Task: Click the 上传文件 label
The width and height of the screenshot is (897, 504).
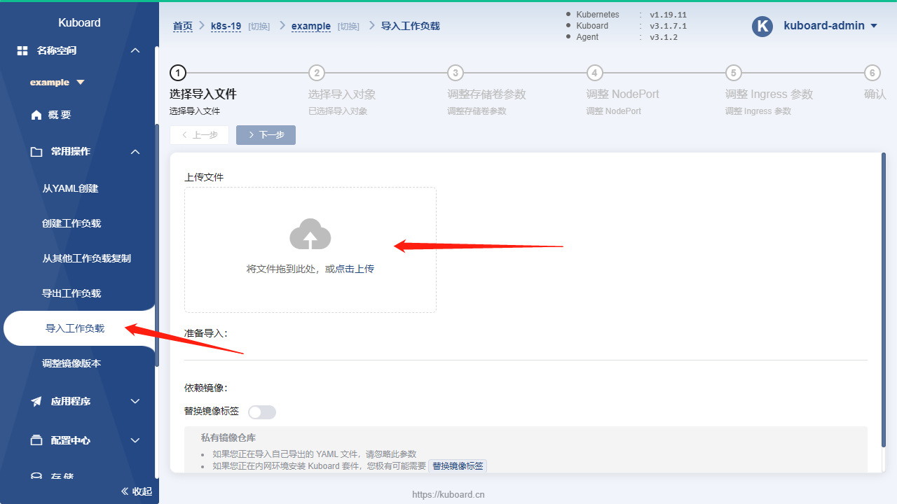Action: (x=204, y=177)
